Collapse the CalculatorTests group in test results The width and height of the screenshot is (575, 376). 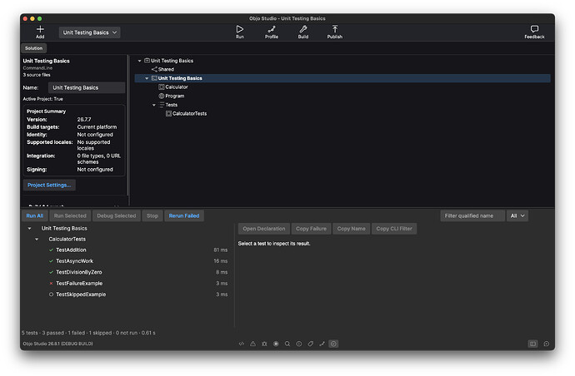tap(37, 239)
